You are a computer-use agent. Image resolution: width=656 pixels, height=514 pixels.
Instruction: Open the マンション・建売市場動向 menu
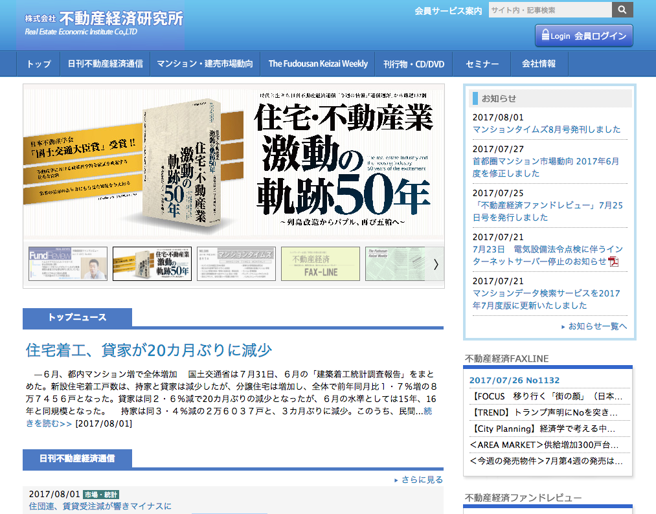[x=204, y=63]
